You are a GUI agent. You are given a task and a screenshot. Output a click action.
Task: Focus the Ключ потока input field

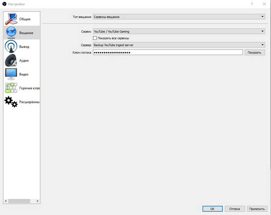[x=168, y=52]
